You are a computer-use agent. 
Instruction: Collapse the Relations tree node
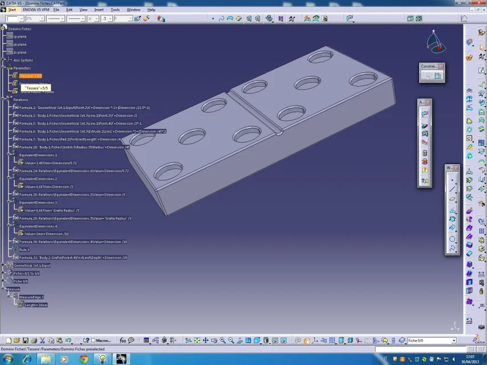pos(3,99)
